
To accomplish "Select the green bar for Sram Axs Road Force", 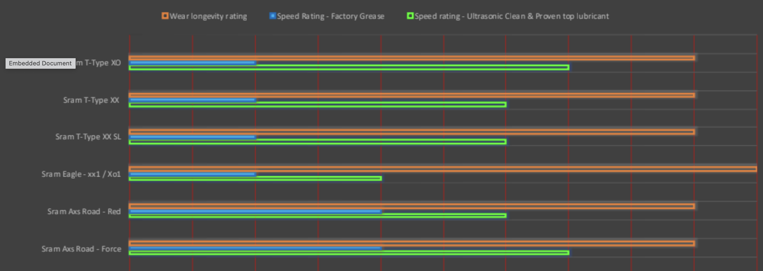I will pos(349,253).
